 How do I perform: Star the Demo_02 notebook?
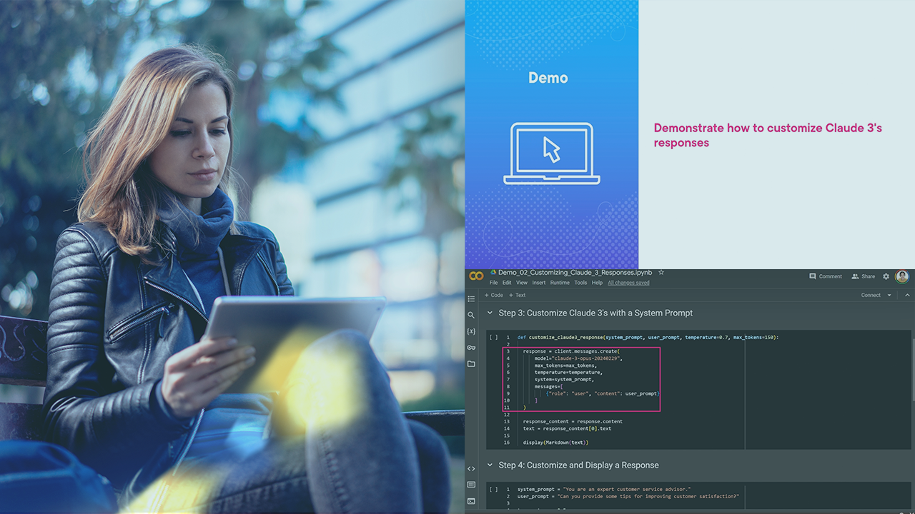[661, 273]
